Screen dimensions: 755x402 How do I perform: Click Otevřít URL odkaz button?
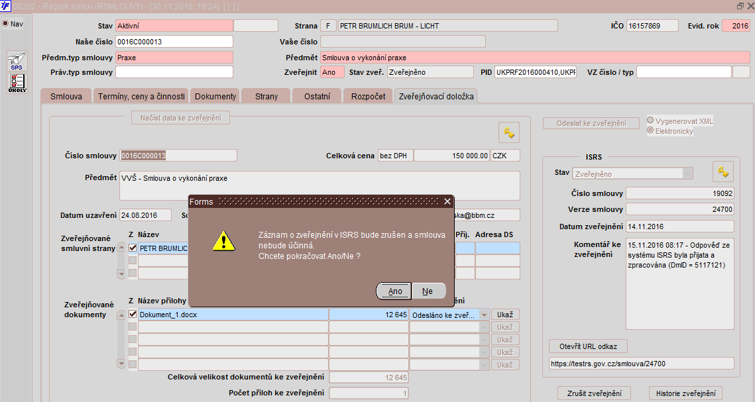pos(588,346)
